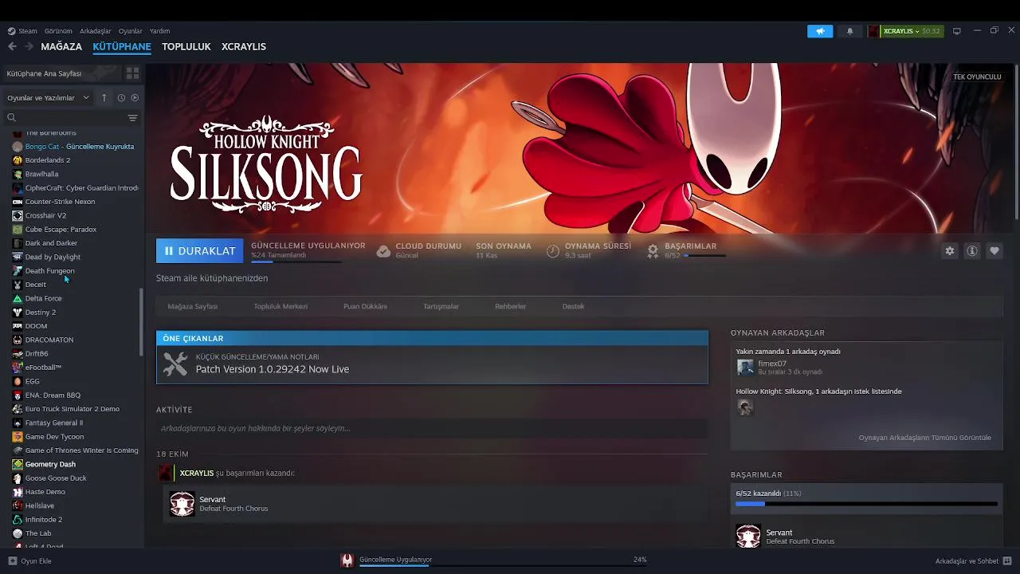
Task: Open Big Picture mode monitor icon
Action: [956, 31]
